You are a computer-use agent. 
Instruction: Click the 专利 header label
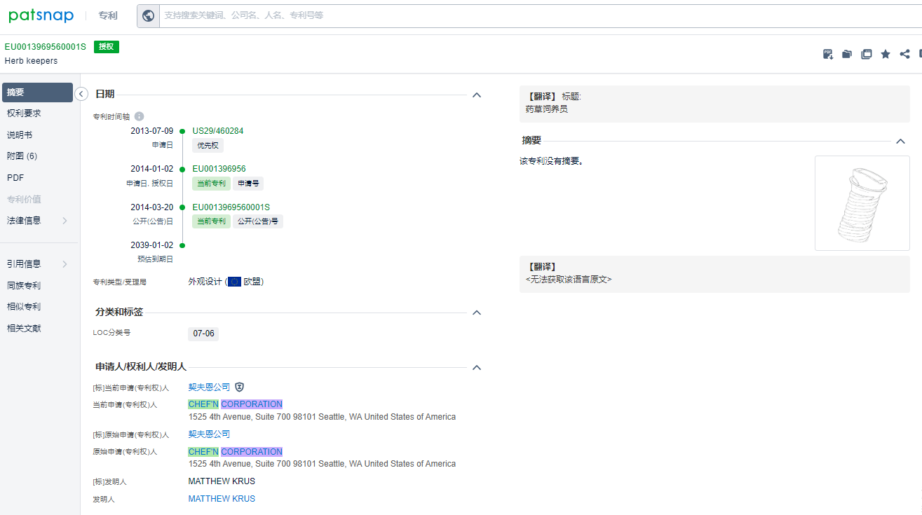coord(108,15)
